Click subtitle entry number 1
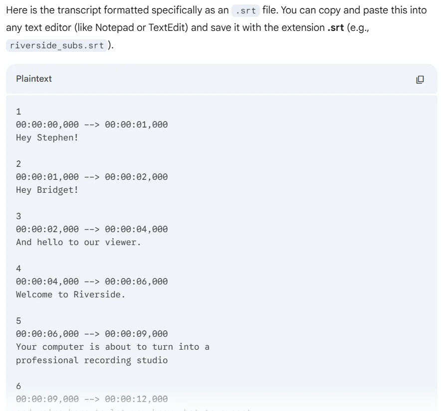441x411 pixels. (18, 112)
